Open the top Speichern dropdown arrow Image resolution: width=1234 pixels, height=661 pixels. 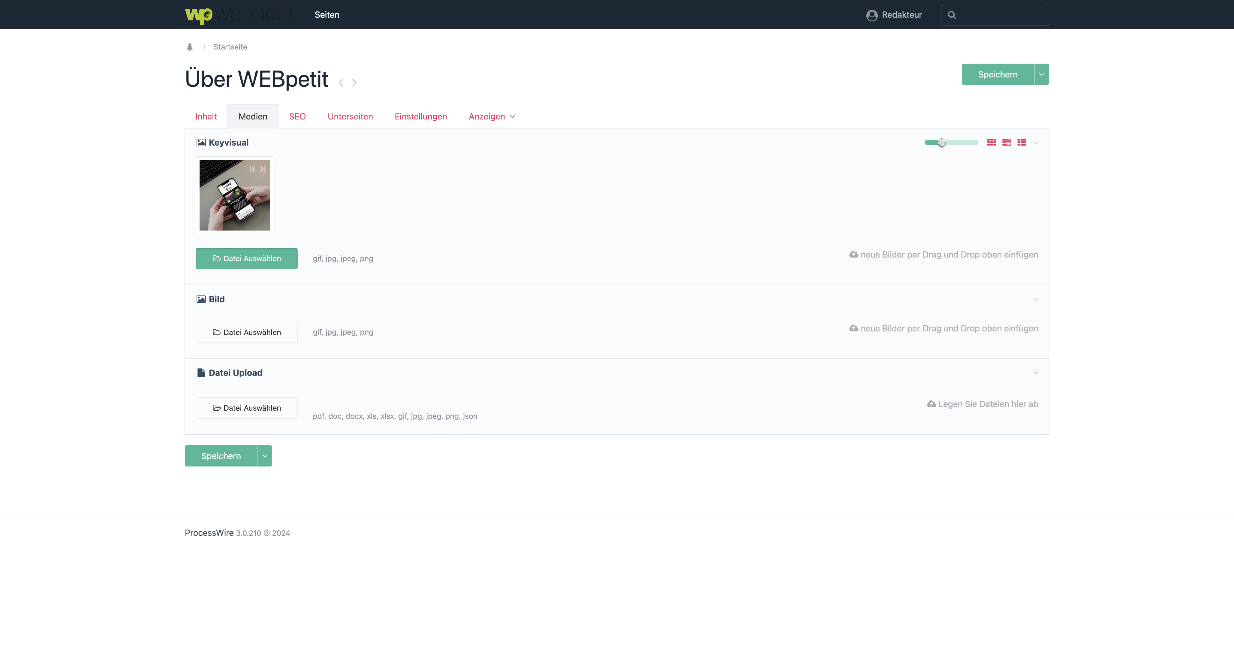pos(1041,74)
